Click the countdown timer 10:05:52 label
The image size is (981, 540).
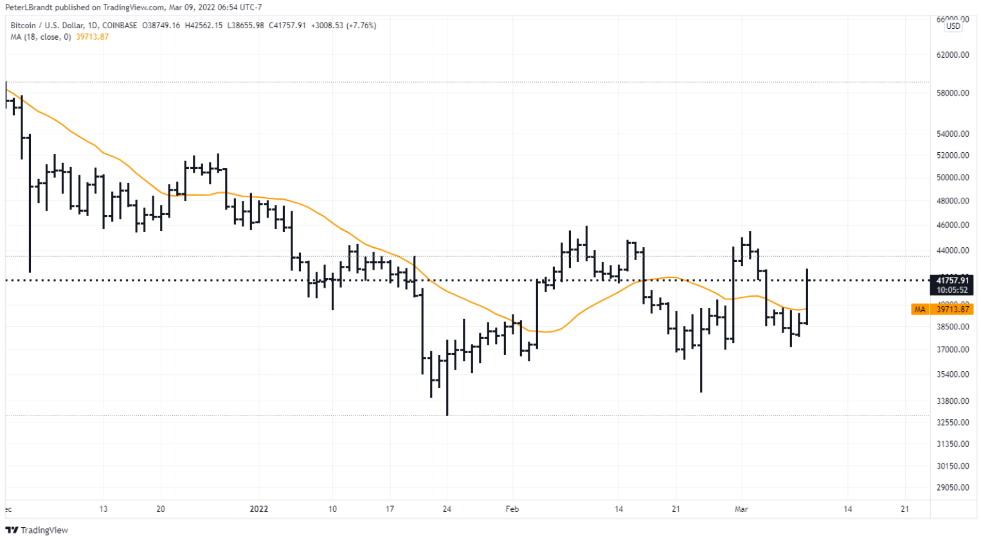pos(952,290)
